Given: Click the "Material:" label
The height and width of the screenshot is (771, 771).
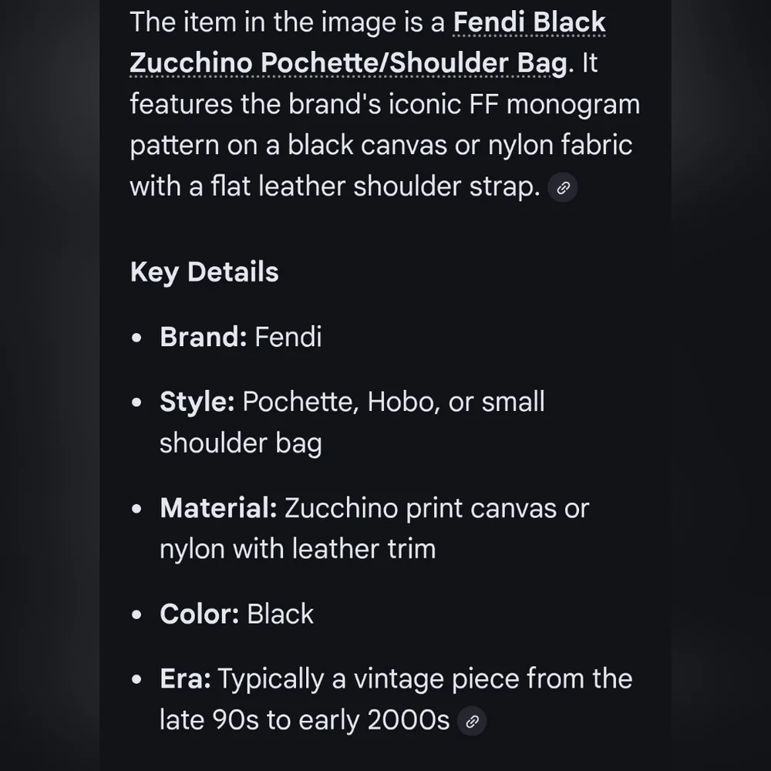Looking at the screenshot, I should (x=218, y=508).
